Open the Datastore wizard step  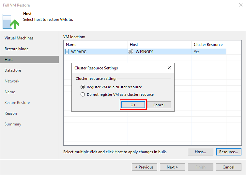(x=13, y=70)
